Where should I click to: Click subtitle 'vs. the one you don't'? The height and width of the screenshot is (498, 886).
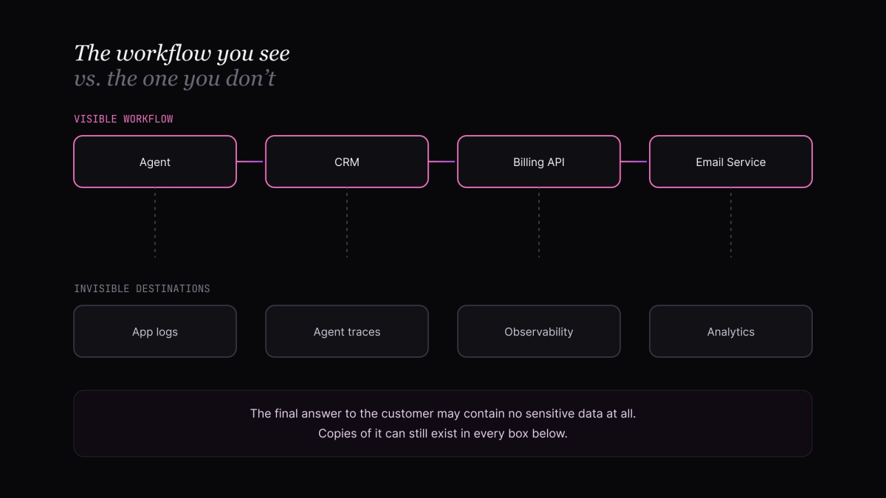174,78
